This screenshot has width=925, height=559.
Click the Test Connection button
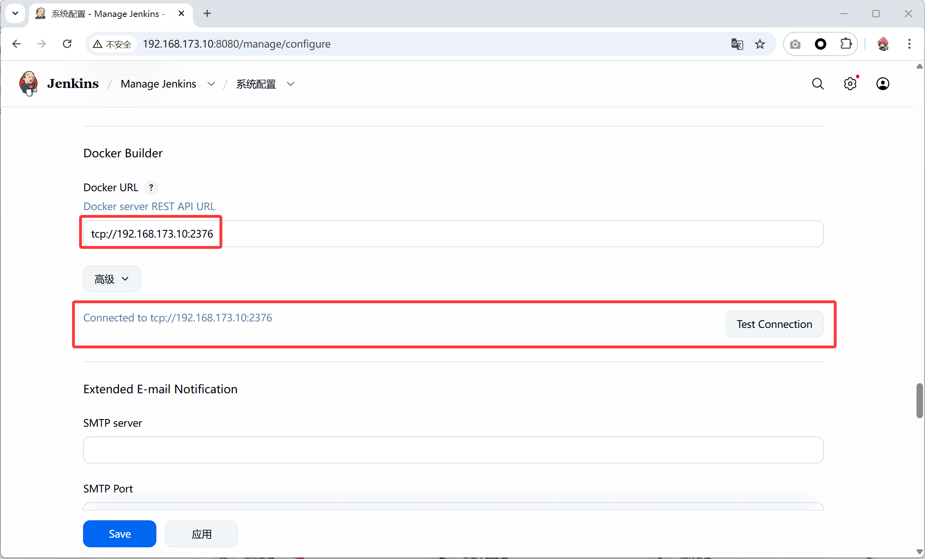click(x=774, y=324)
